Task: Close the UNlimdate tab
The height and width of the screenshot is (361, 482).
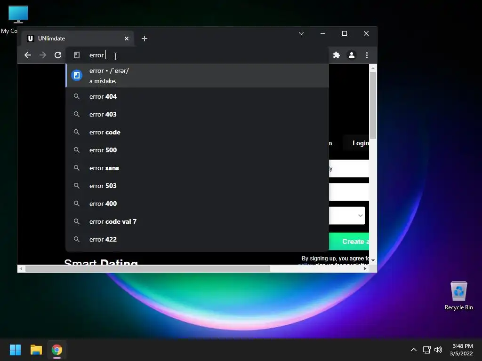Action: click(x=127, y=39)
